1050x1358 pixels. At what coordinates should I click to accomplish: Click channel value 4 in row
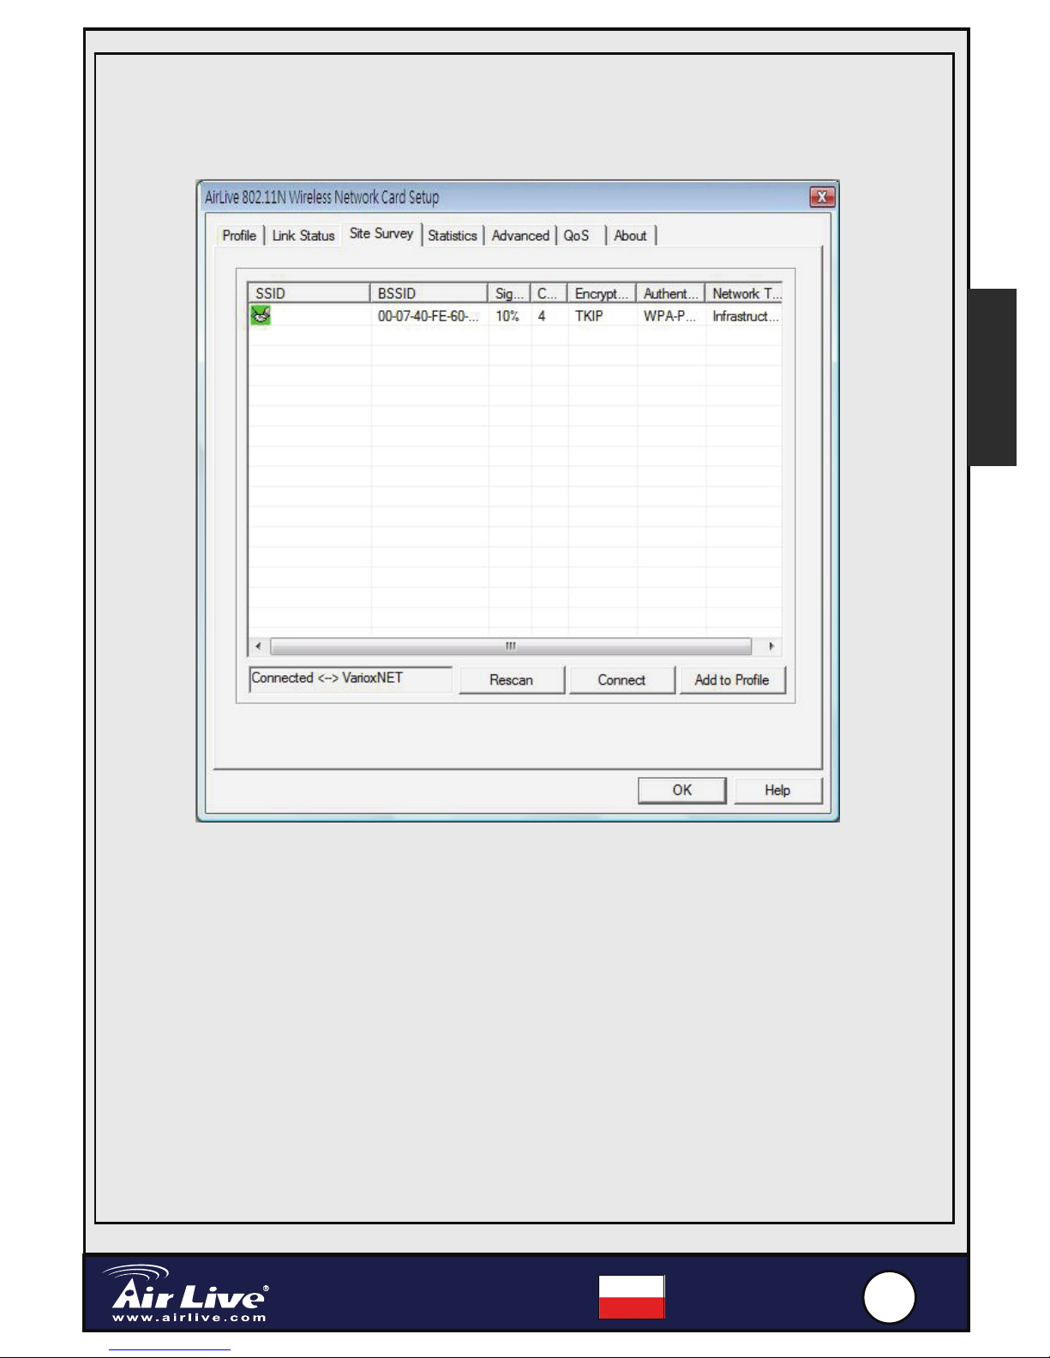pos(542,316)
